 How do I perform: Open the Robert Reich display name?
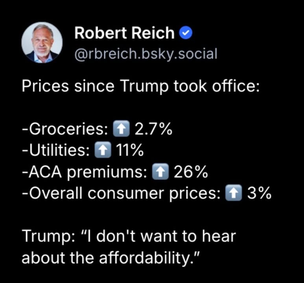pos(124,33)
